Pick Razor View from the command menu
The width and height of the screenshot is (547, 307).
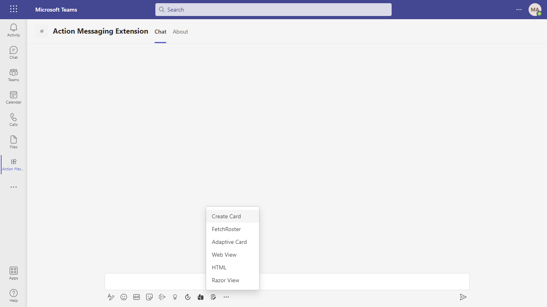[233, 280]
